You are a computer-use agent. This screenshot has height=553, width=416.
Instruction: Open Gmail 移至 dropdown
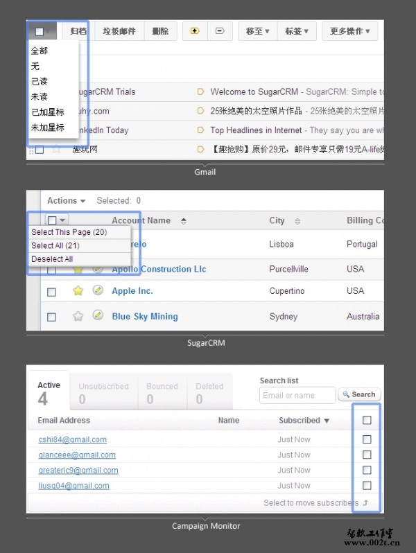click(x=258, y=31)
